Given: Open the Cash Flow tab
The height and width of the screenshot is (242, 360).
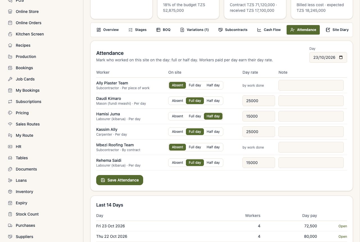Looking at the screenshot, I should [x=269, y=30].
